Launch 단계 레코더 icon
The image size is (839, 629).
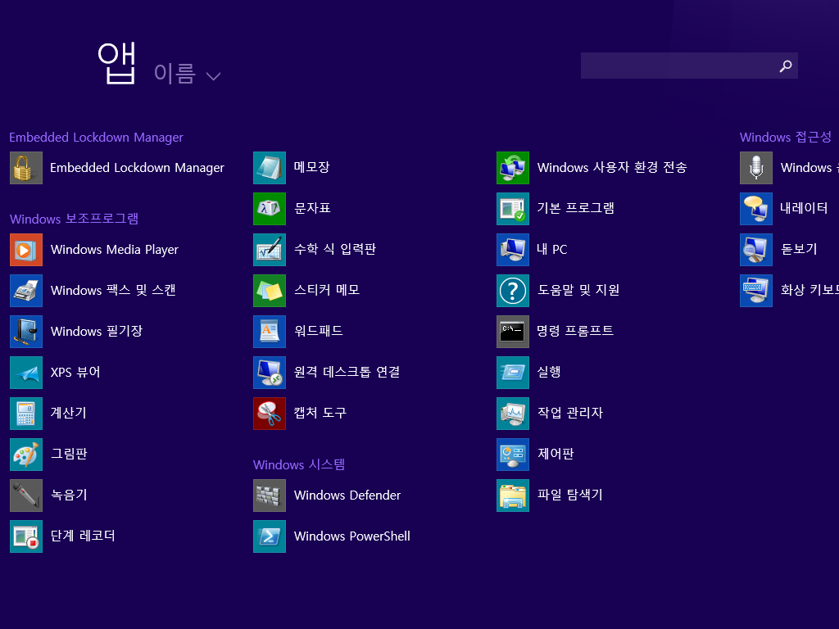point(26,536)
